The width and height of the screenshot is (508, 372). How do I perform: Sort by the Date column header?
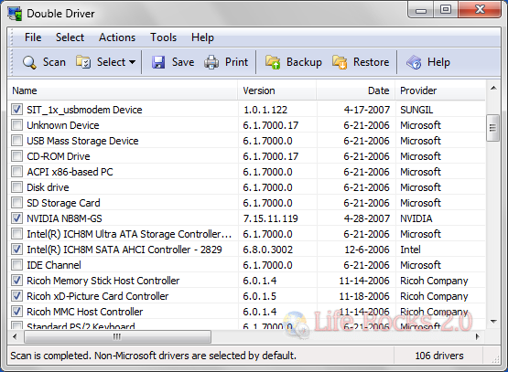pyautogui.click(x=356, y=90)
